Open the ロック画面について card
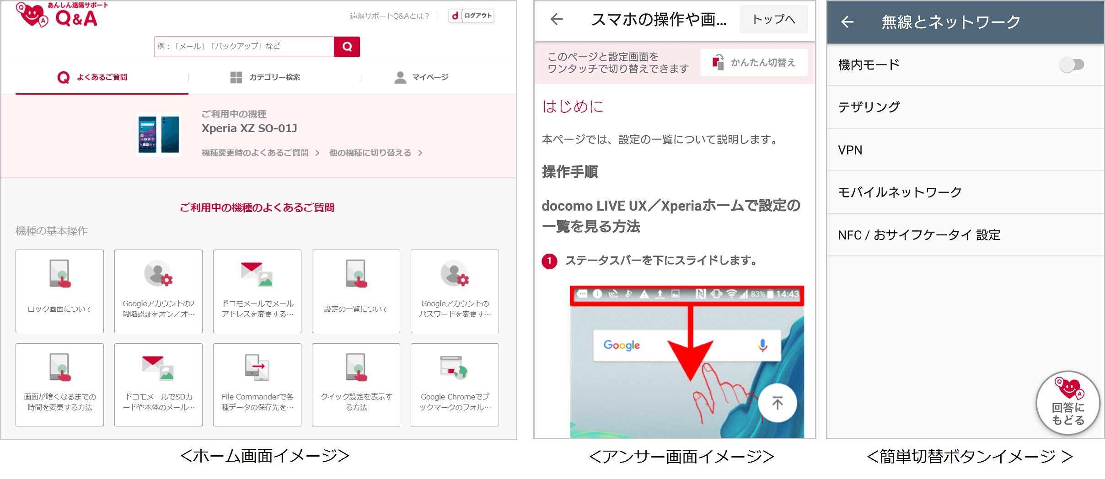Image resolution: width=1105 pixels, height=479 pixels. pyautogui.click(x=59, y=291)
